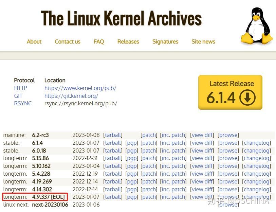Open the changelog for longterm 5.15.86
Screen dimensions: 276x212
point(257,158)
